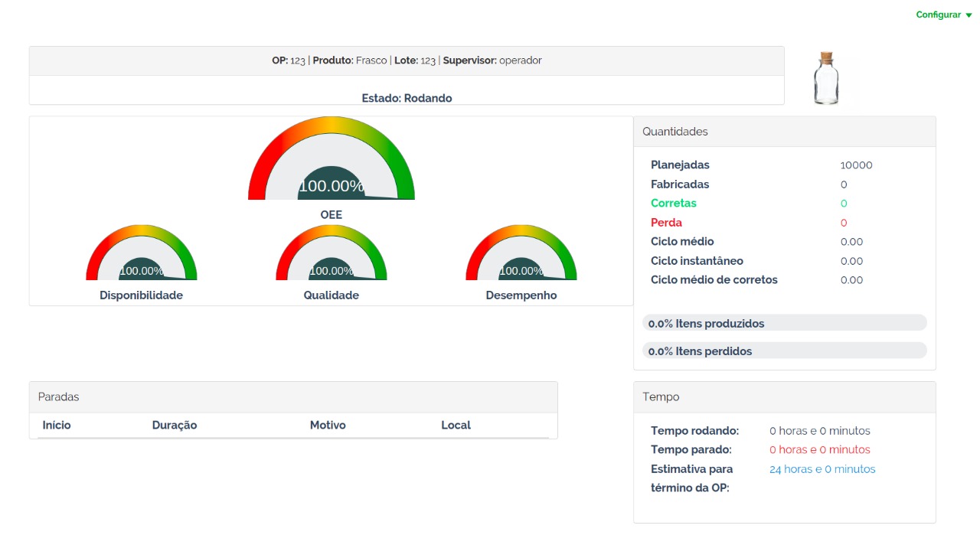Viewport: 980px width, 535px height.
Task: Select the Estimativa para término blue value
Action: (x=822, y=468)
